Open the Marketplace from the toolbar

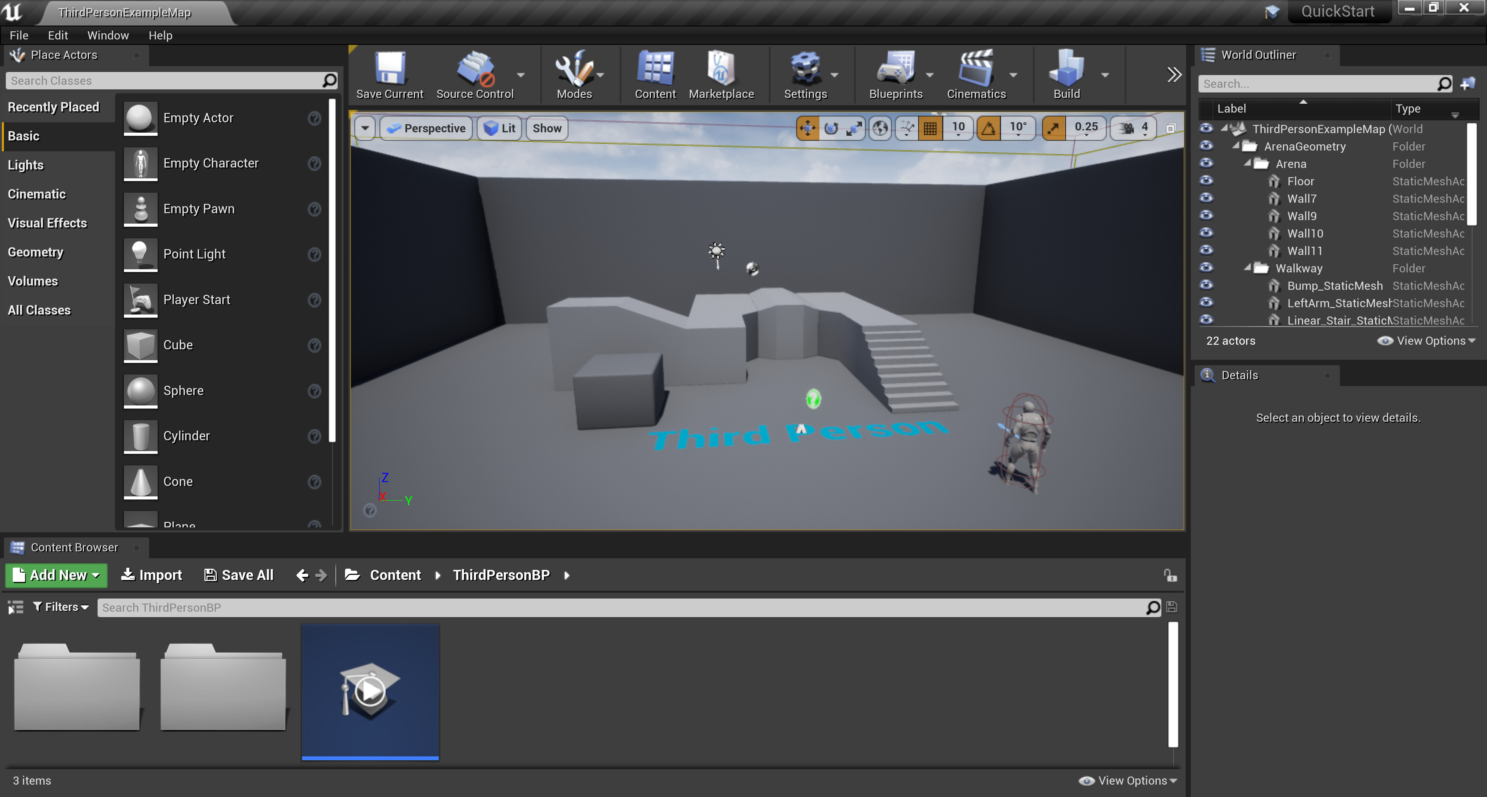pos(720,70)
